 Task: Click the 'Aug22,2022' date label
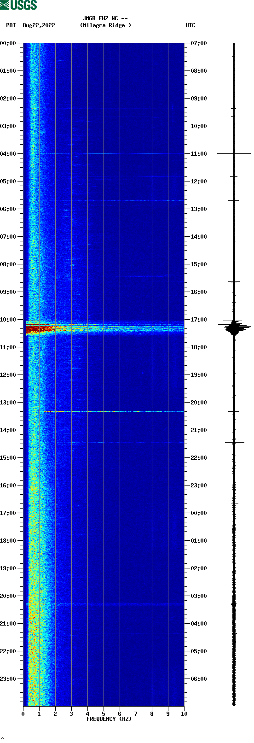tap(39, 25)
